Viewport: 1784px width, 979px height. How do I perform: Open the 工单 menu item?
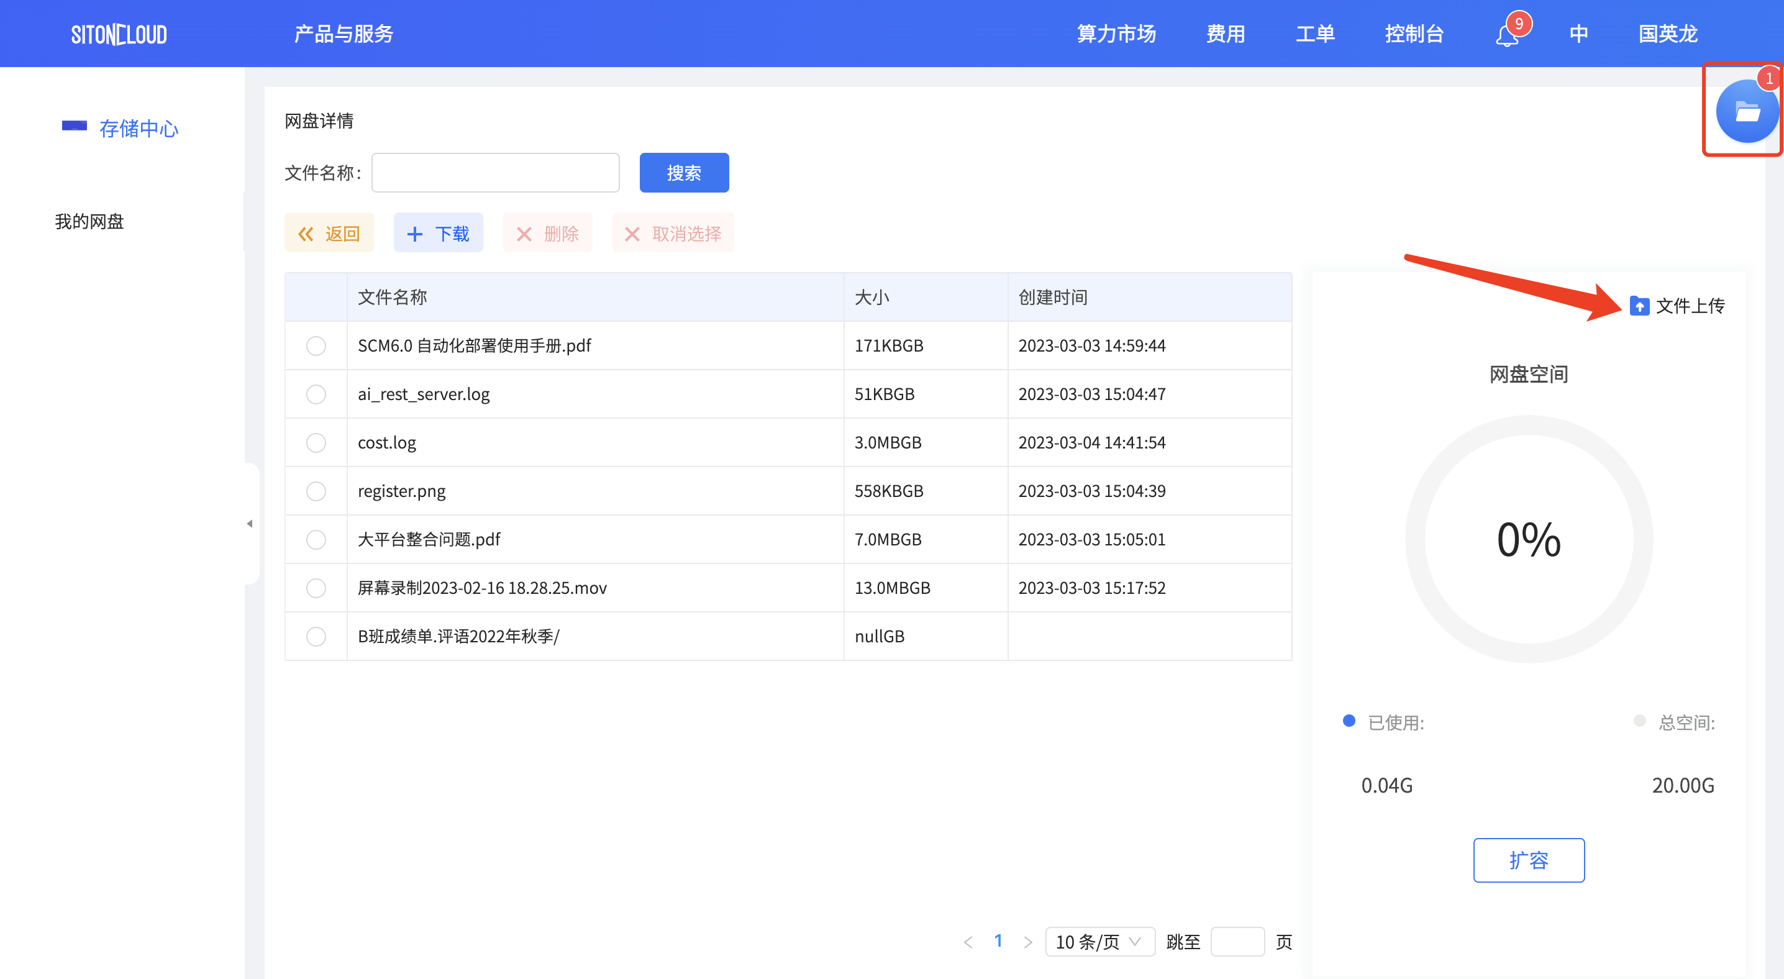(x=1315, y=34)
